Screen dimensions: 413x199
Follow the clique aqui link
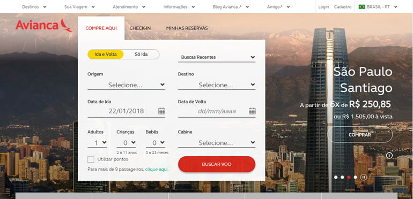tap(157, 170)
